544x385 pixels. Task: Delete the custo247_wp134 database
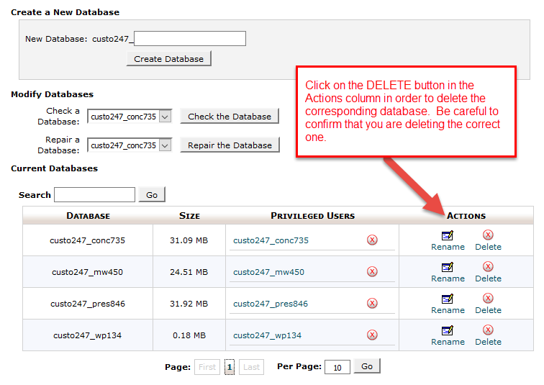point(488,330)
